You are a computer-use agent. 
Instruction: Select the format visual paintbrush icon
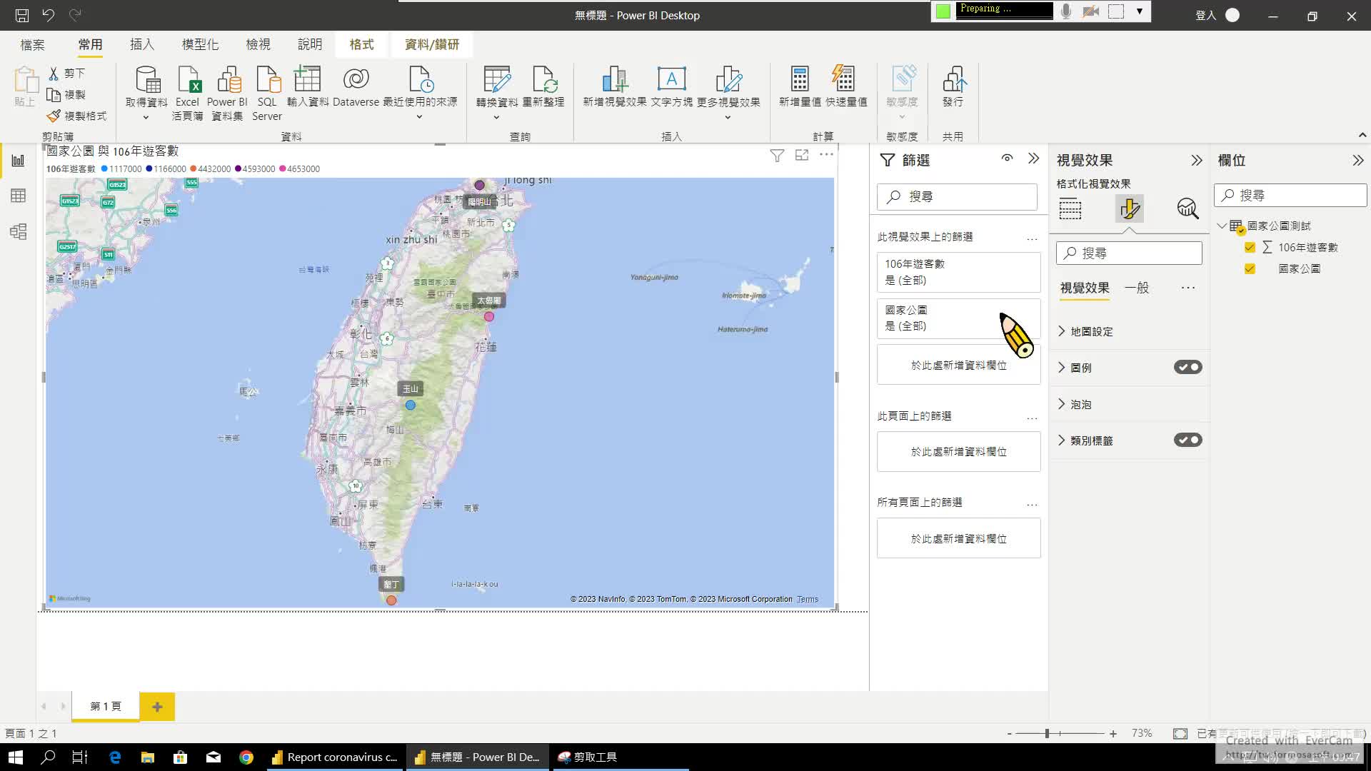tap(1130, 208)
